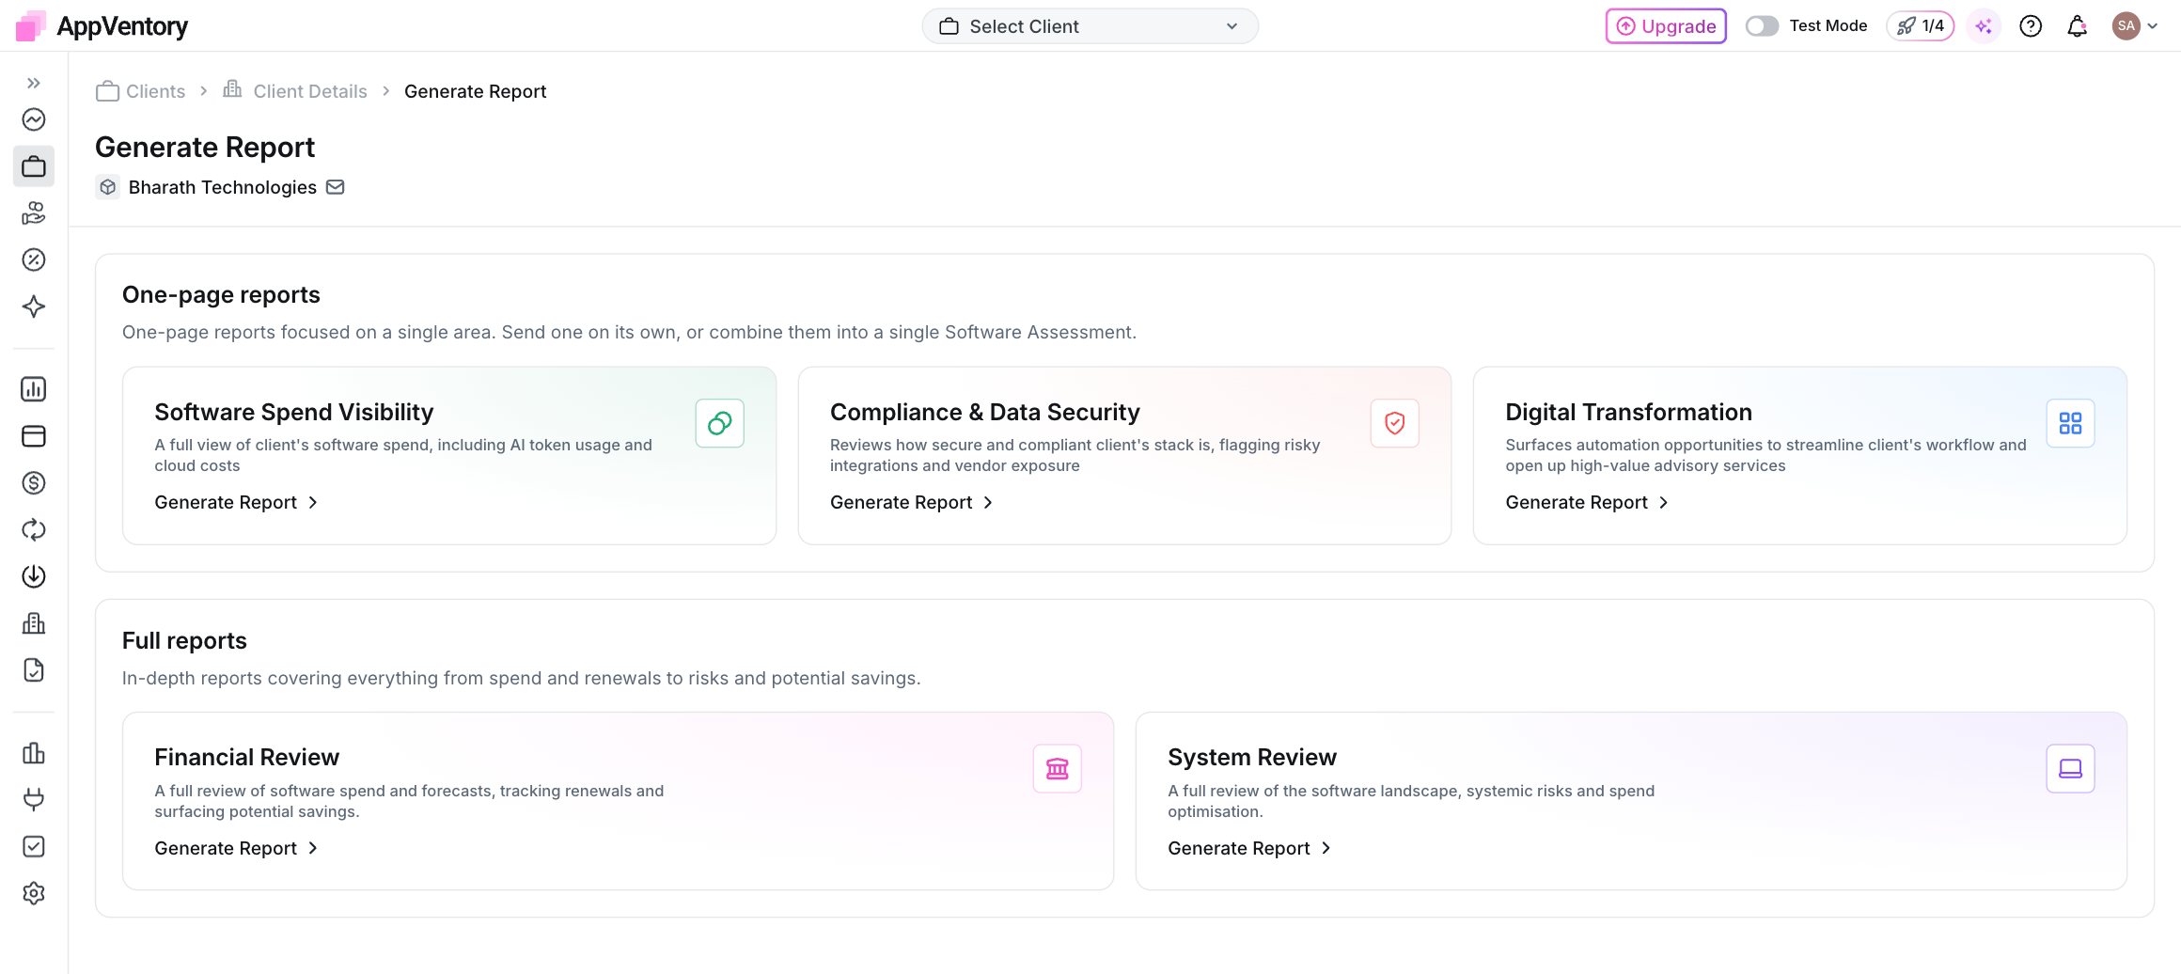Open the settings gear sidebar icon

click(x=34, y=893)
